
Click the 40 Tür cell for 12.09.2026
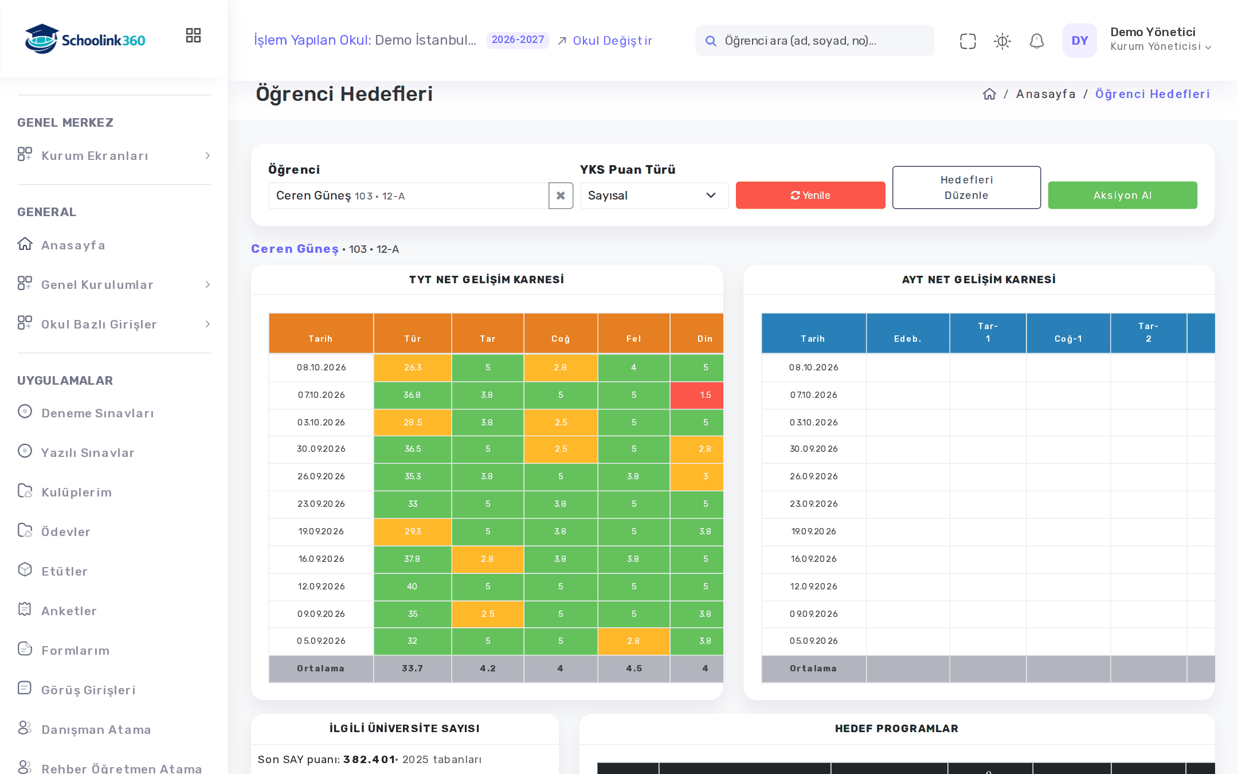413,587
